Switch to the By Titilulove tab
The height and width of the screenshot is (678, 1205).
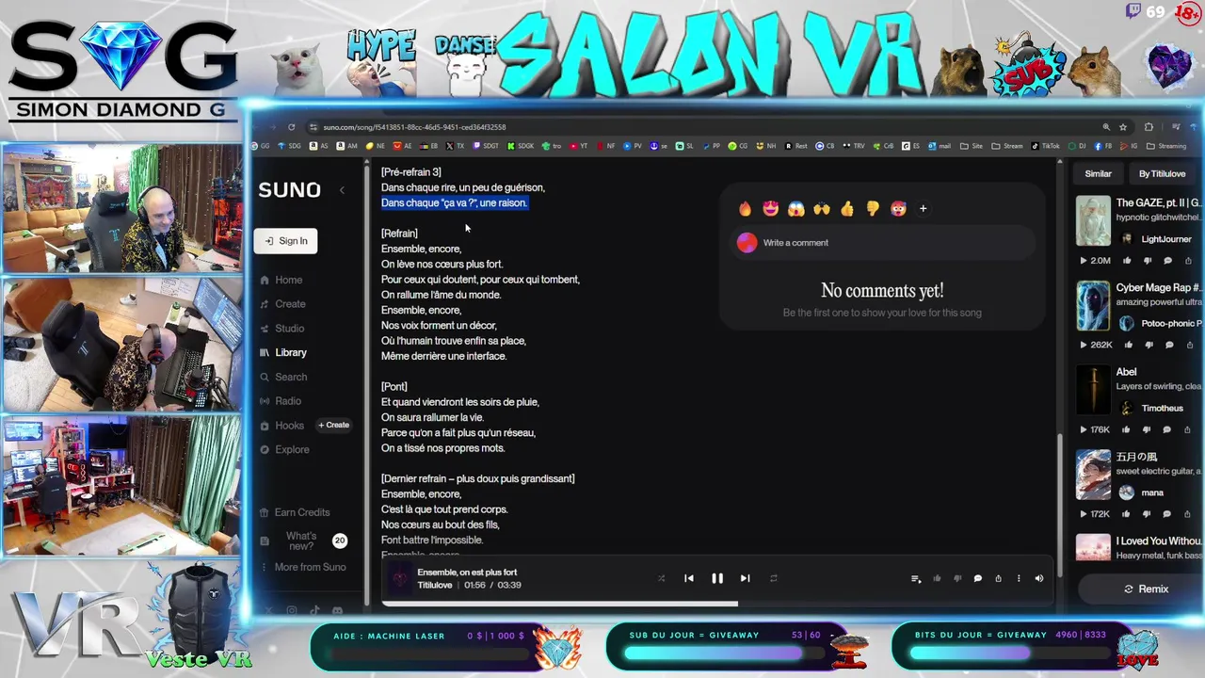[1162, 173]
